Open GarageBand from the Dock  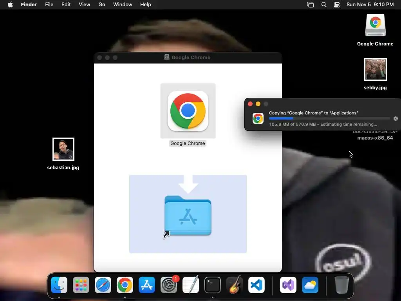tap(235, 285)
